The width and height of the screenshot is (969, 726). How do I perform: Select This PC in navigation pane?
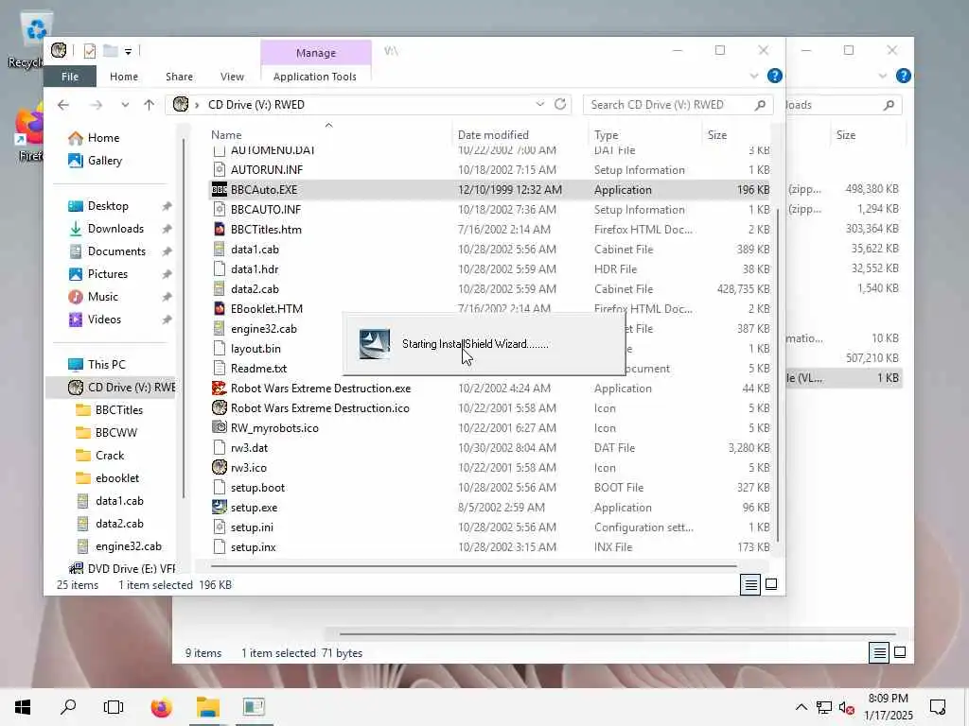pyautogui.click(x=106, y=364)
